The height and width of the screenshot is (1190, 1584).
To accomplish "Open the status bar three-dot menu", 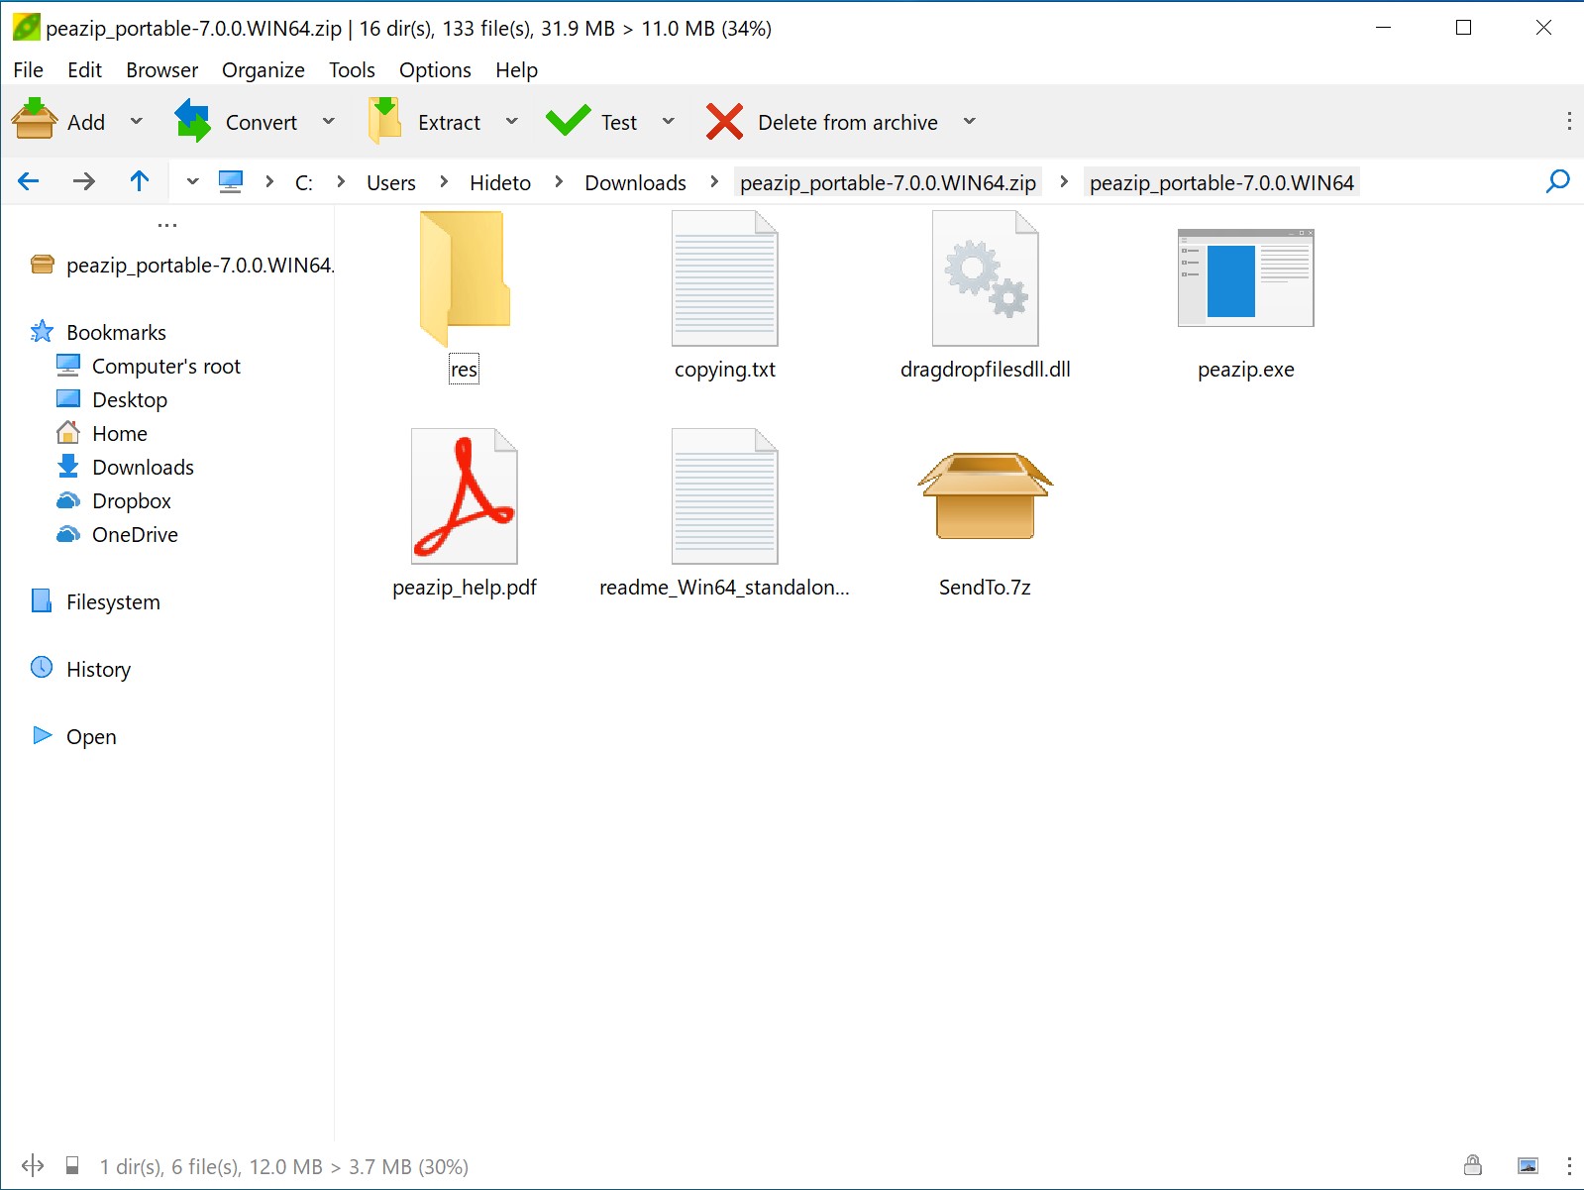I will [1569, 1165].
